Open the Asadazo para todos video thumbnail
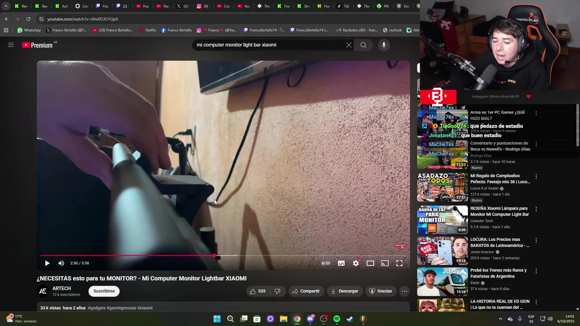 tap(442, 187)
